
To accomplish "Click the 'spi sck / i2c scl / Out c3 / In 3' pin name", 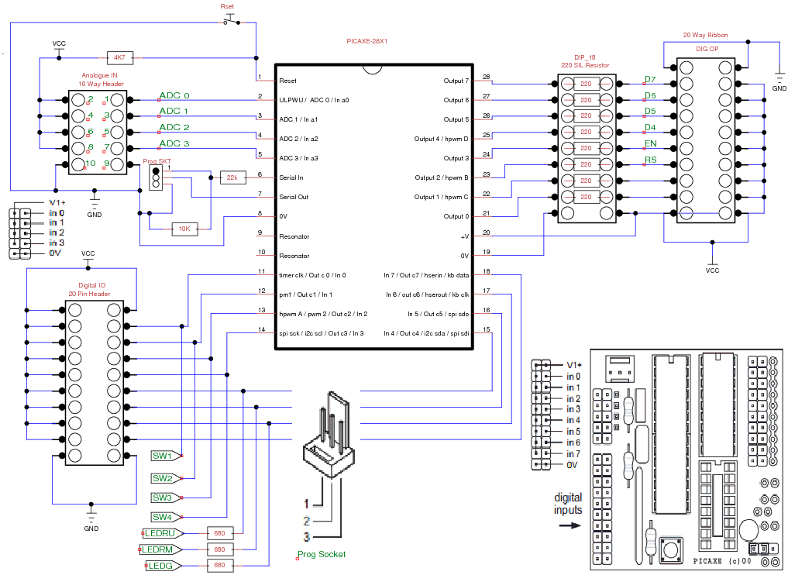I will tap(322, 333).
